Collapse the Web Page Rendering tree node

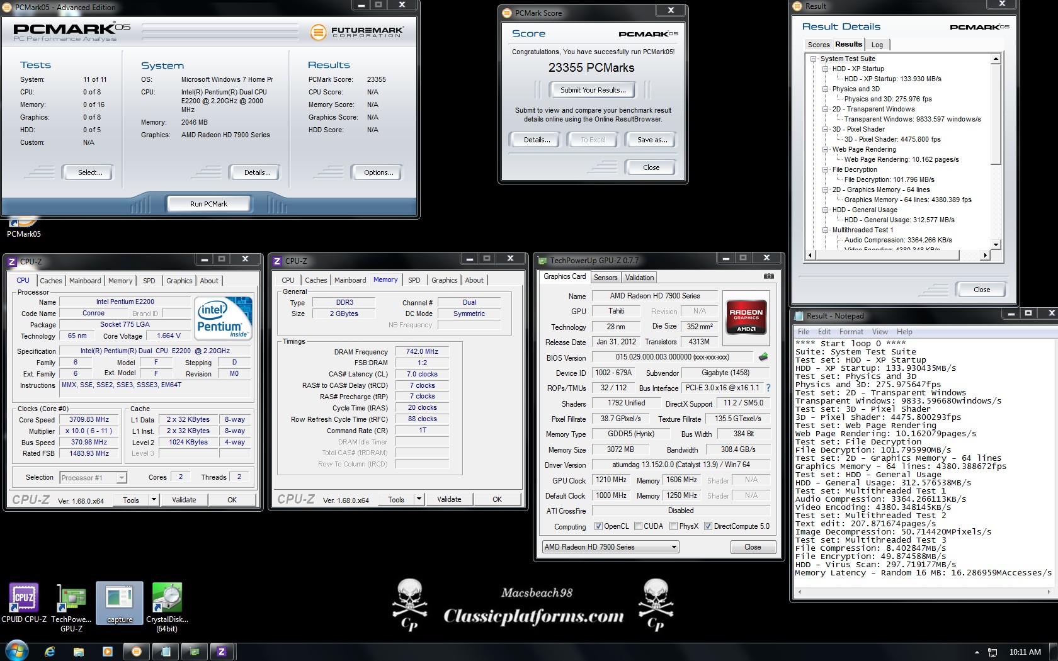(x=826, y=149)
